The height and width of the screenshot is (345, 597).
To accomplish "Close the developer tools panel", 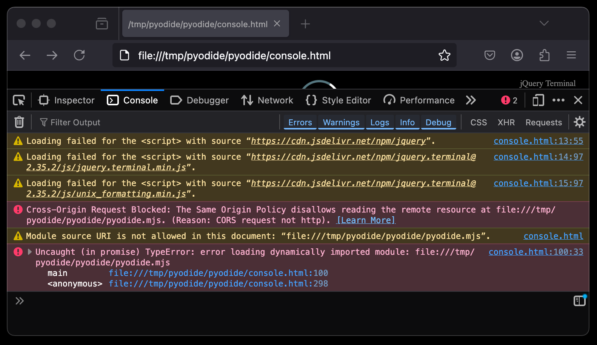I will click(x=578, y=100).
